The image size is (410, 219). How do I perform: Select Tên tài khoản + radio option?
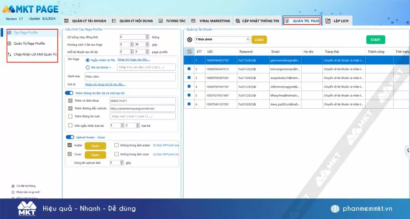tap(87, 68)
